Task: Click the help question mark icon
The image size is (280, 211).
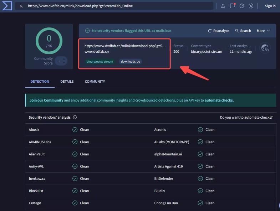Action: [x=242, y=6]
